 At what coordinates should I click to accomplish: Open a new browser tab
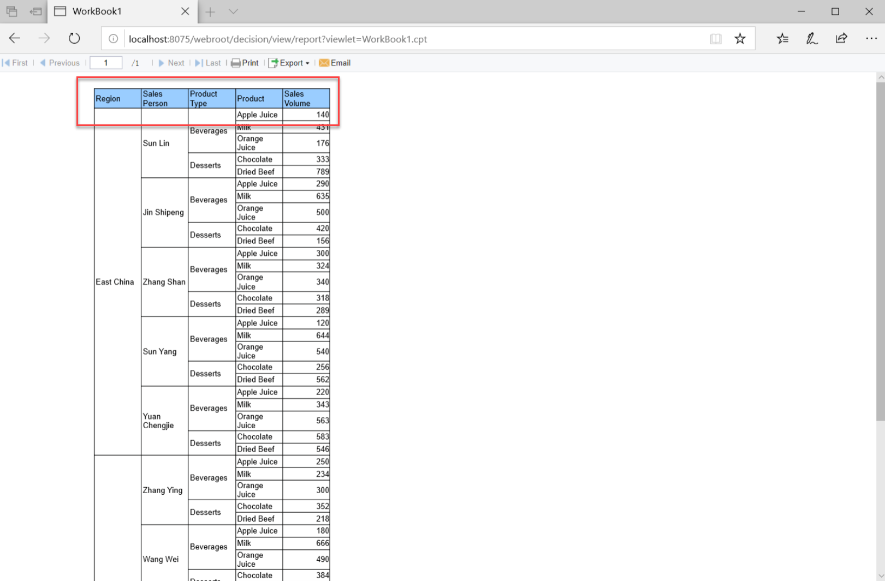(x=210, y=11)
